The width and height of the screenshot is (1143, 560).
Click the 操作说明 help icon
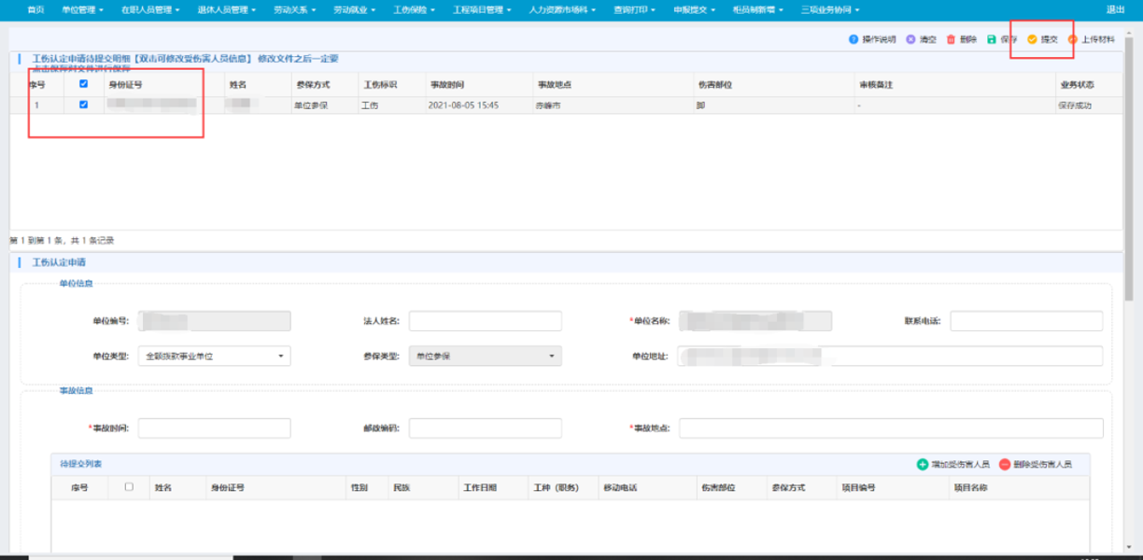[853, 39]
